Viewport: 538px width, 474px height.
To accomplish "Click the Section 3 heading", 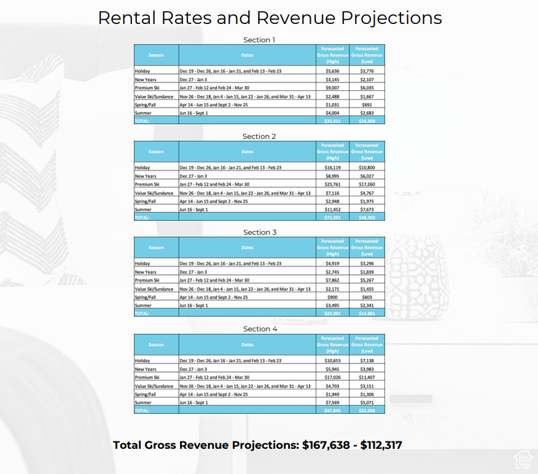I will point(260,232).
